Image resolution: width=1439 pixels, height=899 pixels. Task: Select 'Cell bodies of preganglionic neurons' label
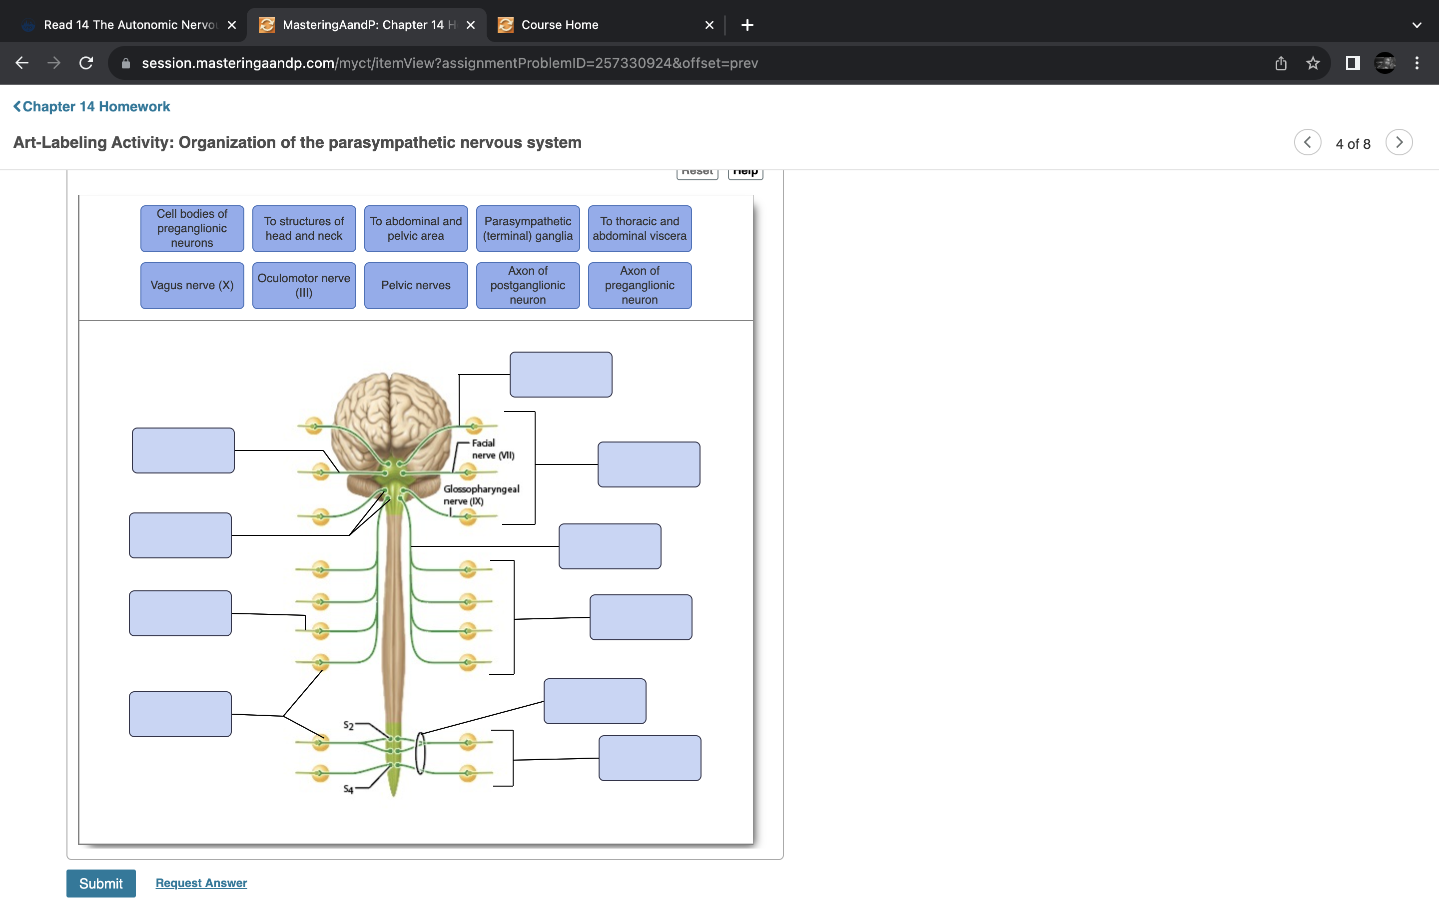(192, 228)
